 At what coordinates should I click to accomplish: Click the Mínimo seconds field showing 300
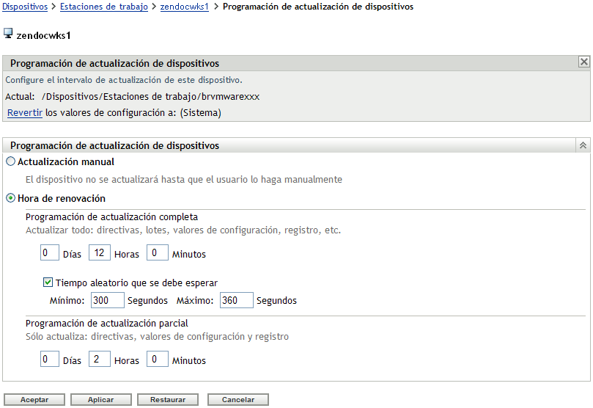click(108, 300)
